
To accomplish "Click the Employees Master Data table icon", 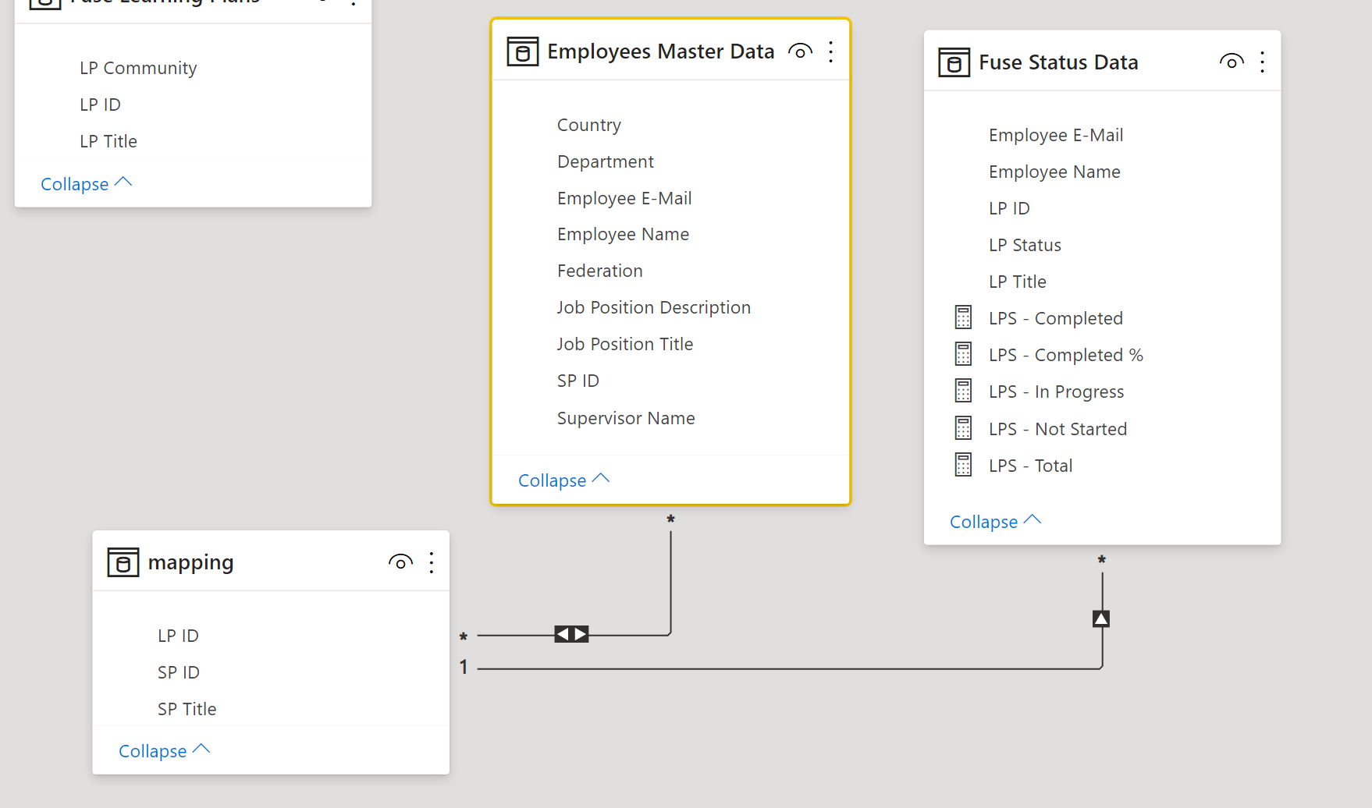I will click(x=523, y=51).
